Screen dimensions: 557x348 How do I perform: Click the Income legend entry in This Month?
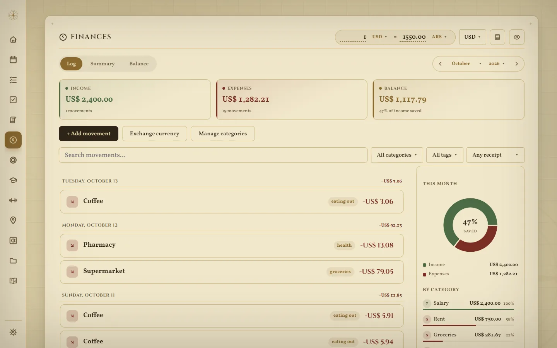(x=470, y=265)
